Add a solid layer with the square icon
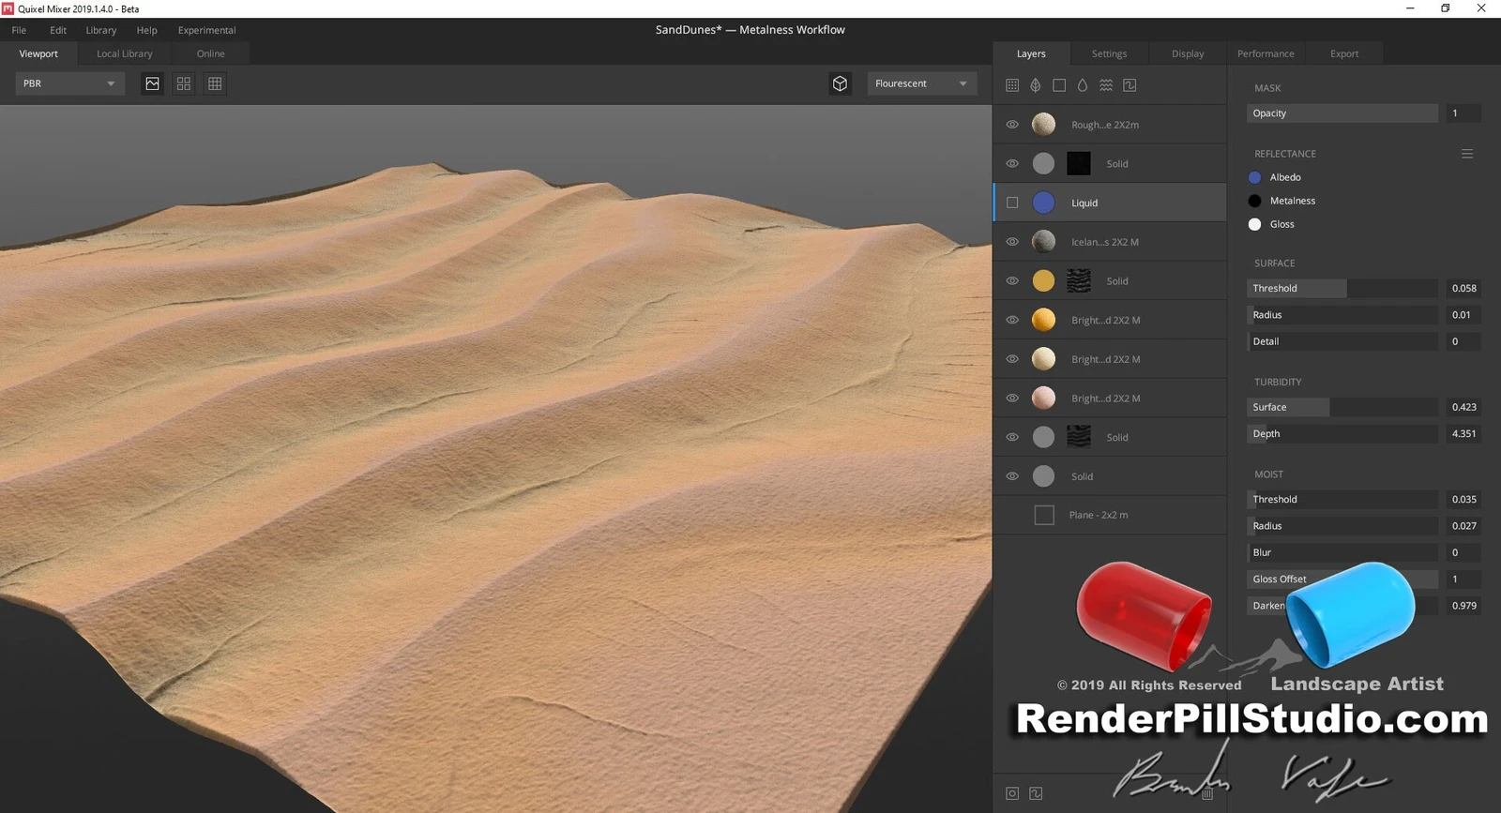The image size is (1501, 813). click(1059, 85)
